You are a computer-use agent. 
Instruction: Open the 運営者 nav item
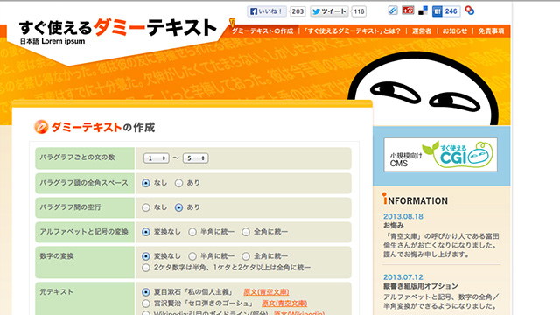point(422,31)
